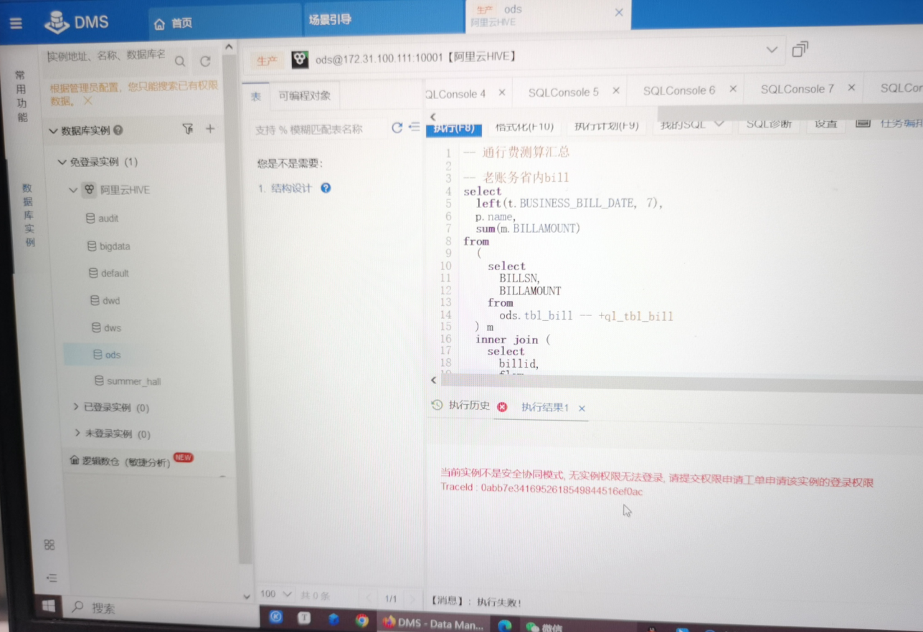Select the audit database
This screenshot has height=632, width=923.
102,219
